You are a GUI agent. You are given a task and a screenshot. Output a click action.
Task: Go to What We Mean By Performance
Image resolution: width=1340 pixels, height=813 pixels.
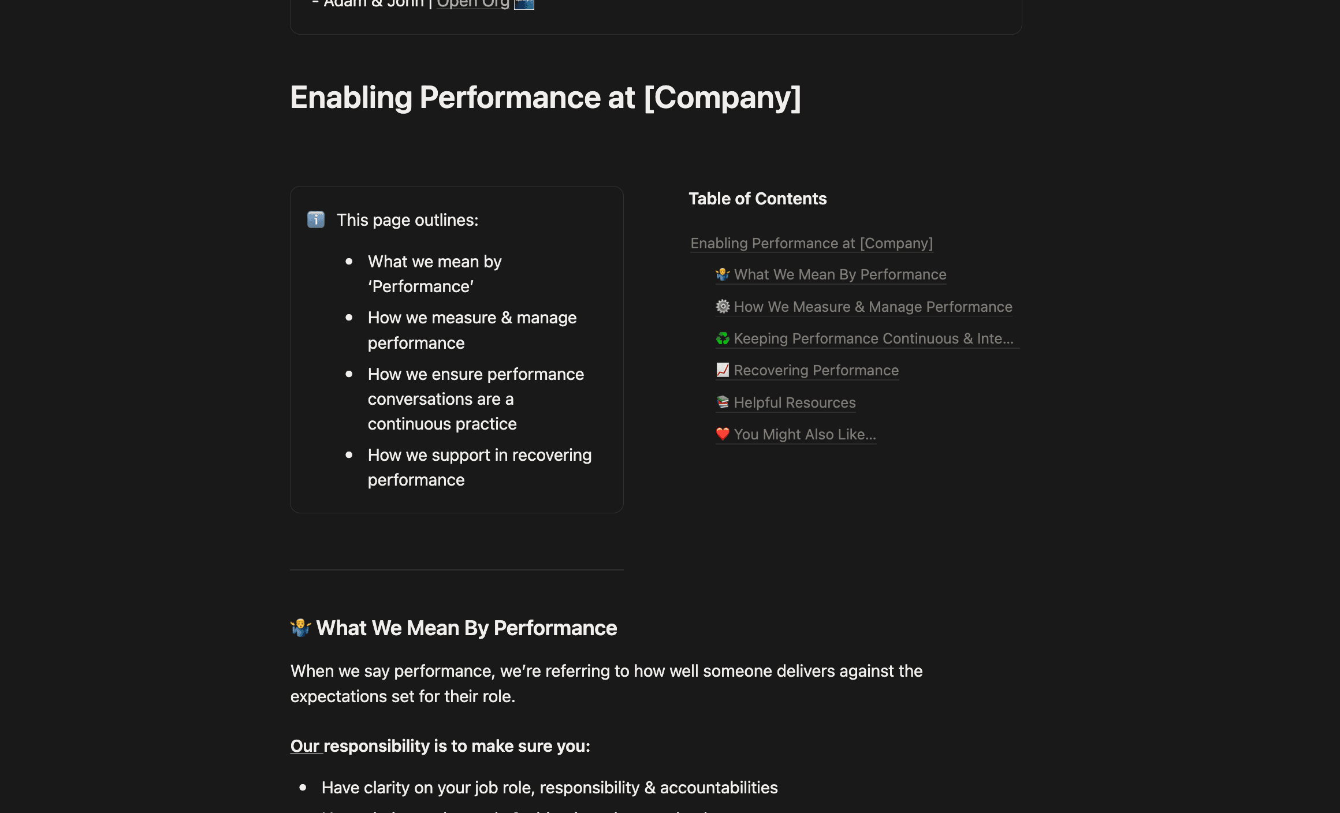[840, 274]
